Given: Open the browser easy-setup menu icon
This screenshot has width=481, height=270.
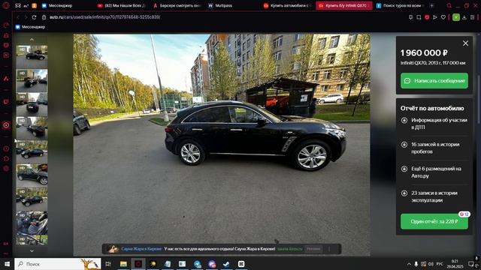Looking at the screenshot, I should 473,17.
